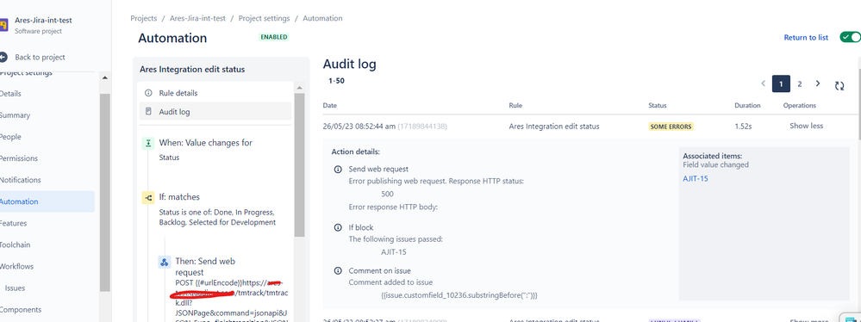This screenshot has height=322, width=861.
Task: Click the Rule column header
Action: [515, 105]
